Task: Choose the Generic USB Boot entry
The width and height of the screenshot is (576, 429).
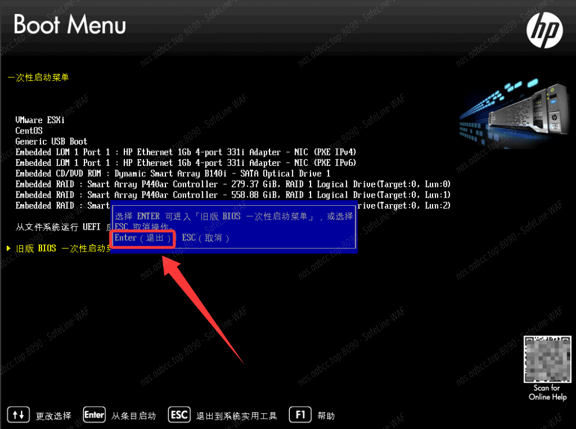Action: [51, 142]
